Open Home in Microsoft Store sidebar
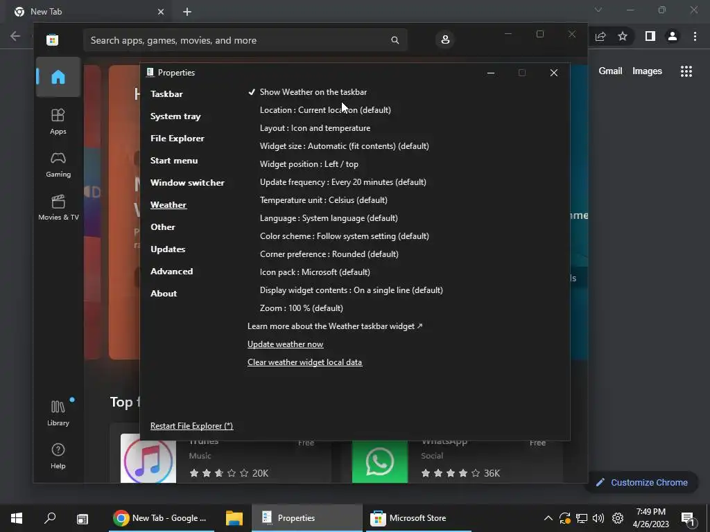 (x=58, y=78)
